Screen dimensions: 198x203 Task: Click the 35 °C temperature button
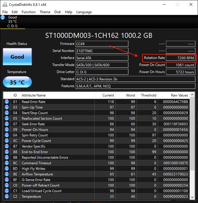click(17, 82)
